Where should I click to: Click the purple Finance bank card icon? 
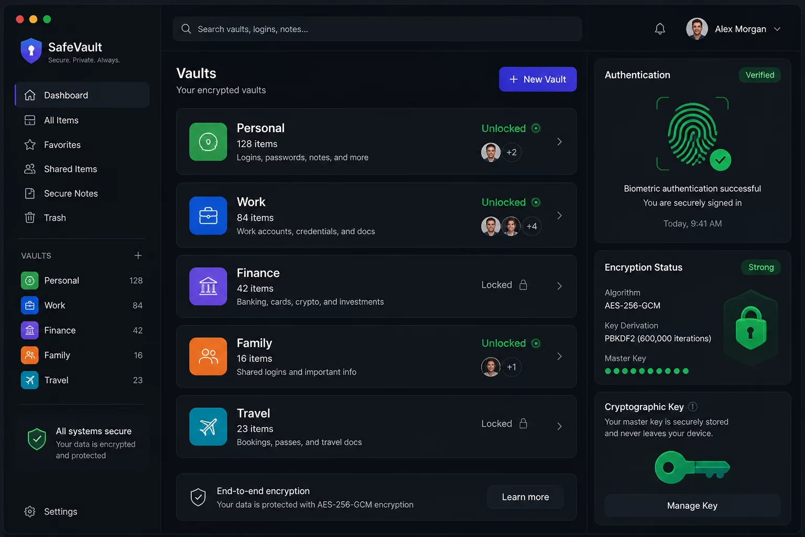(x=208, y=286)
